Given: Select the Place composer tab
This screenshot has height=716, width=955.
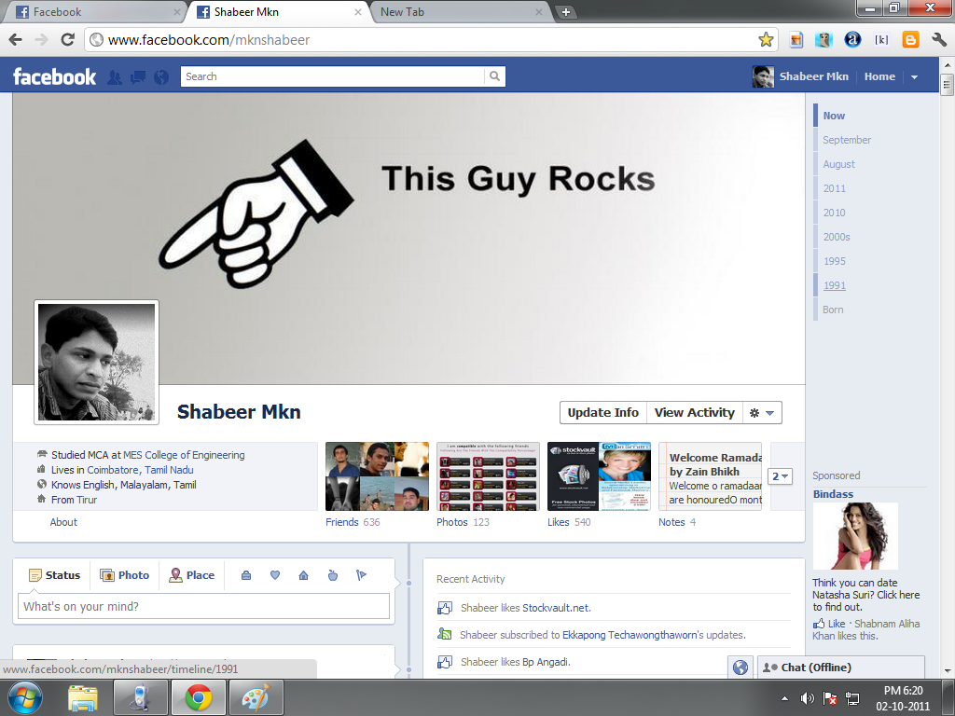Looking at the screenshot, I should pos(192,575).
